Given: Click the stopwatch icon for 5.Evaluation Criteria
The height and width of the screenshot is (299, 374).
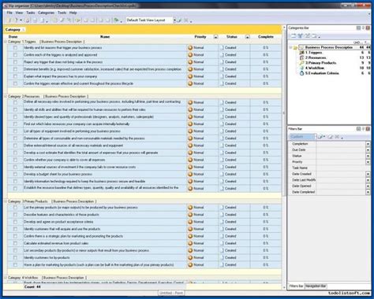Looking at the screenshot, I should coord(302,73).
